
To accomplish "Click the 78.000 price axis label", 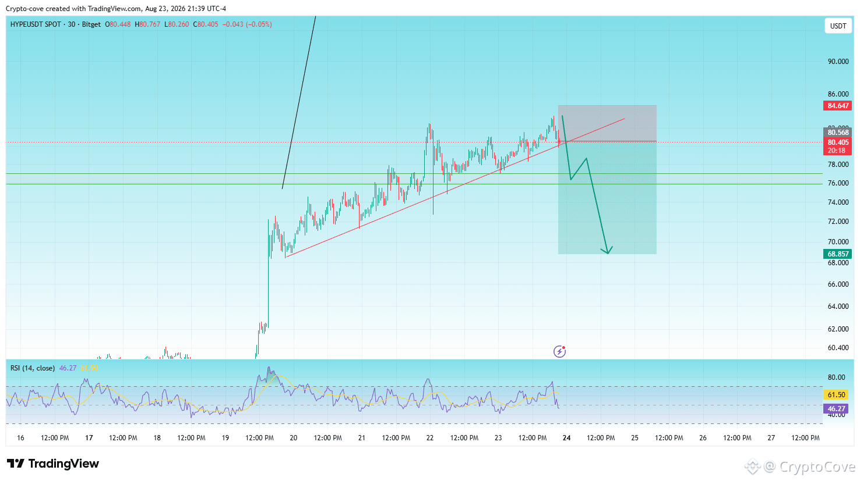I will point(838,165).
